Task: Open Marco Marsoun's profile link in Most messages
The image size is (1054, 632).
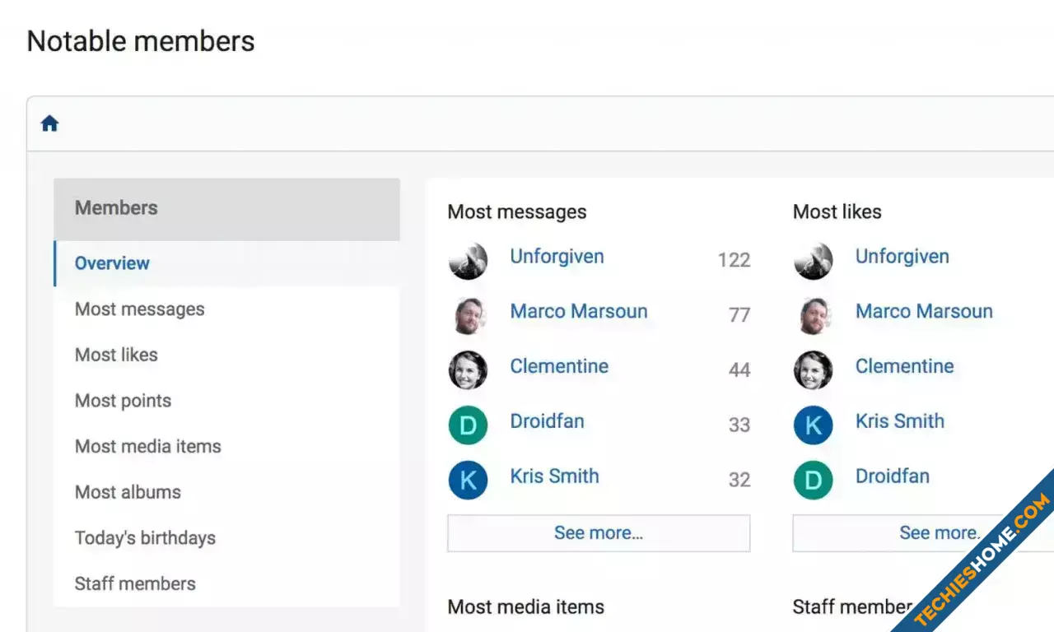Action: 579,311
